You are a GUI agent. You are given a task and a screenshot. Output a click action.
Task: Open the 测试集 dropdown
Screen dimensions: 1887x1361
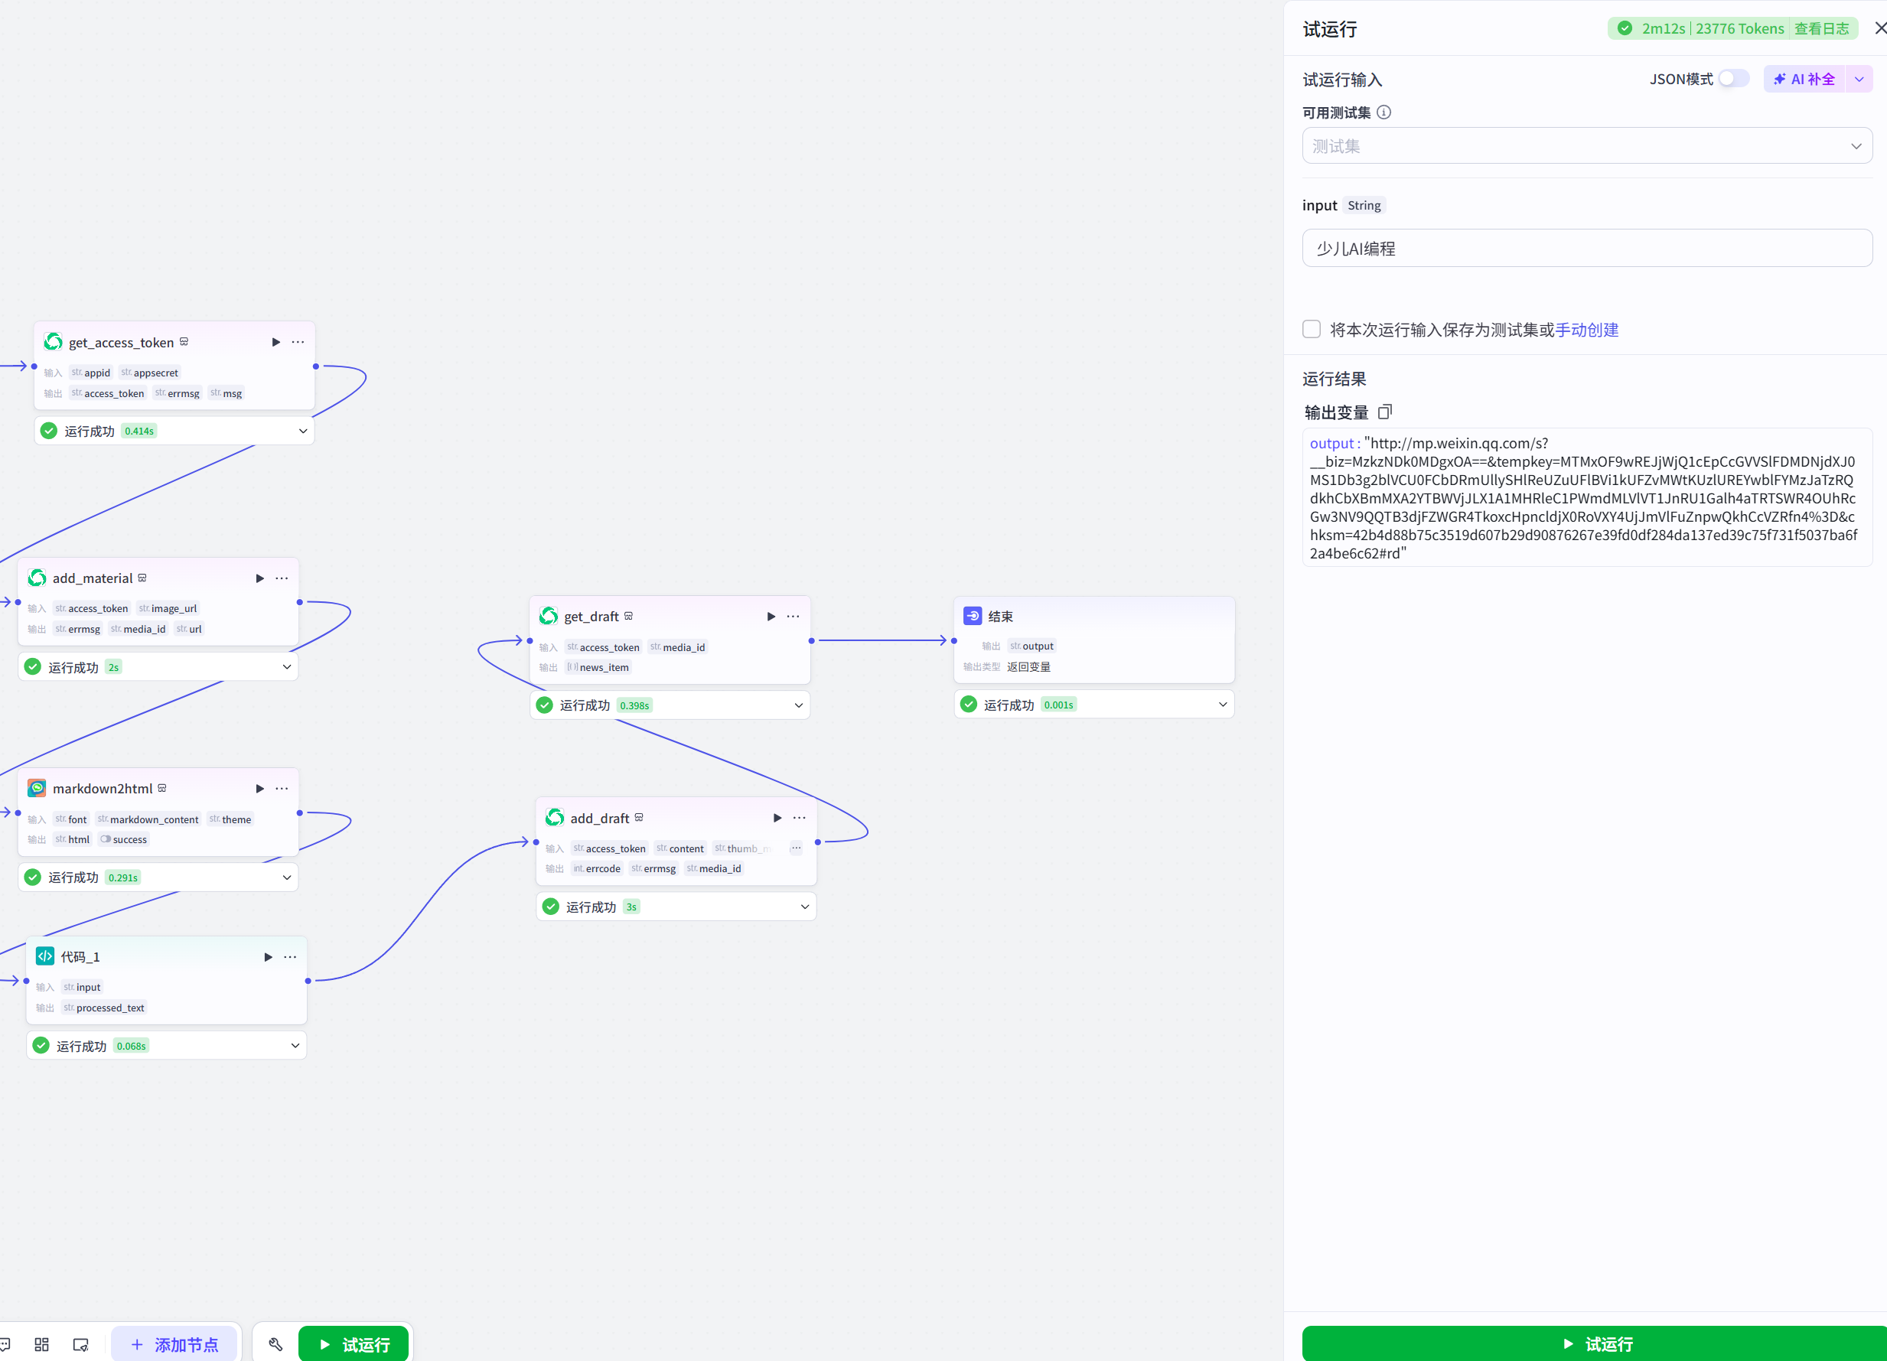pyautogui.click(x=1586, y=146)
